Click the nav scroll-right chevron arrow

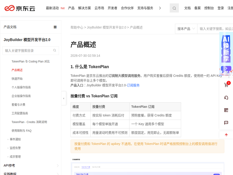point(160,8)
